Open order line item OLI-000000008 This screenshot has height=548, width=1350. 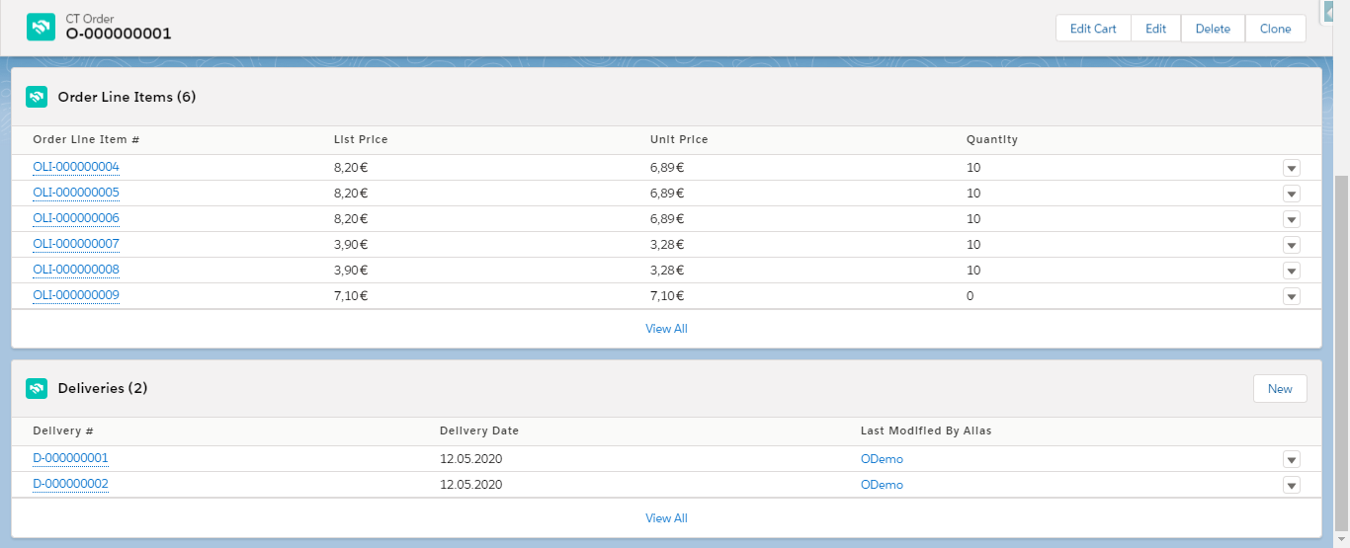76,270
